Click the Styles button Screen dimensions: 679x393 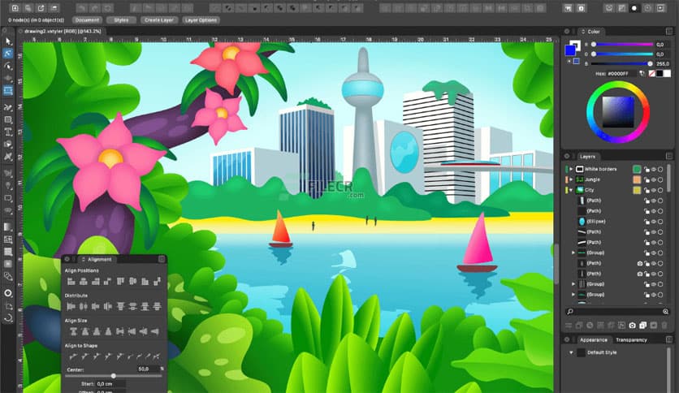(x=121, y=20)
